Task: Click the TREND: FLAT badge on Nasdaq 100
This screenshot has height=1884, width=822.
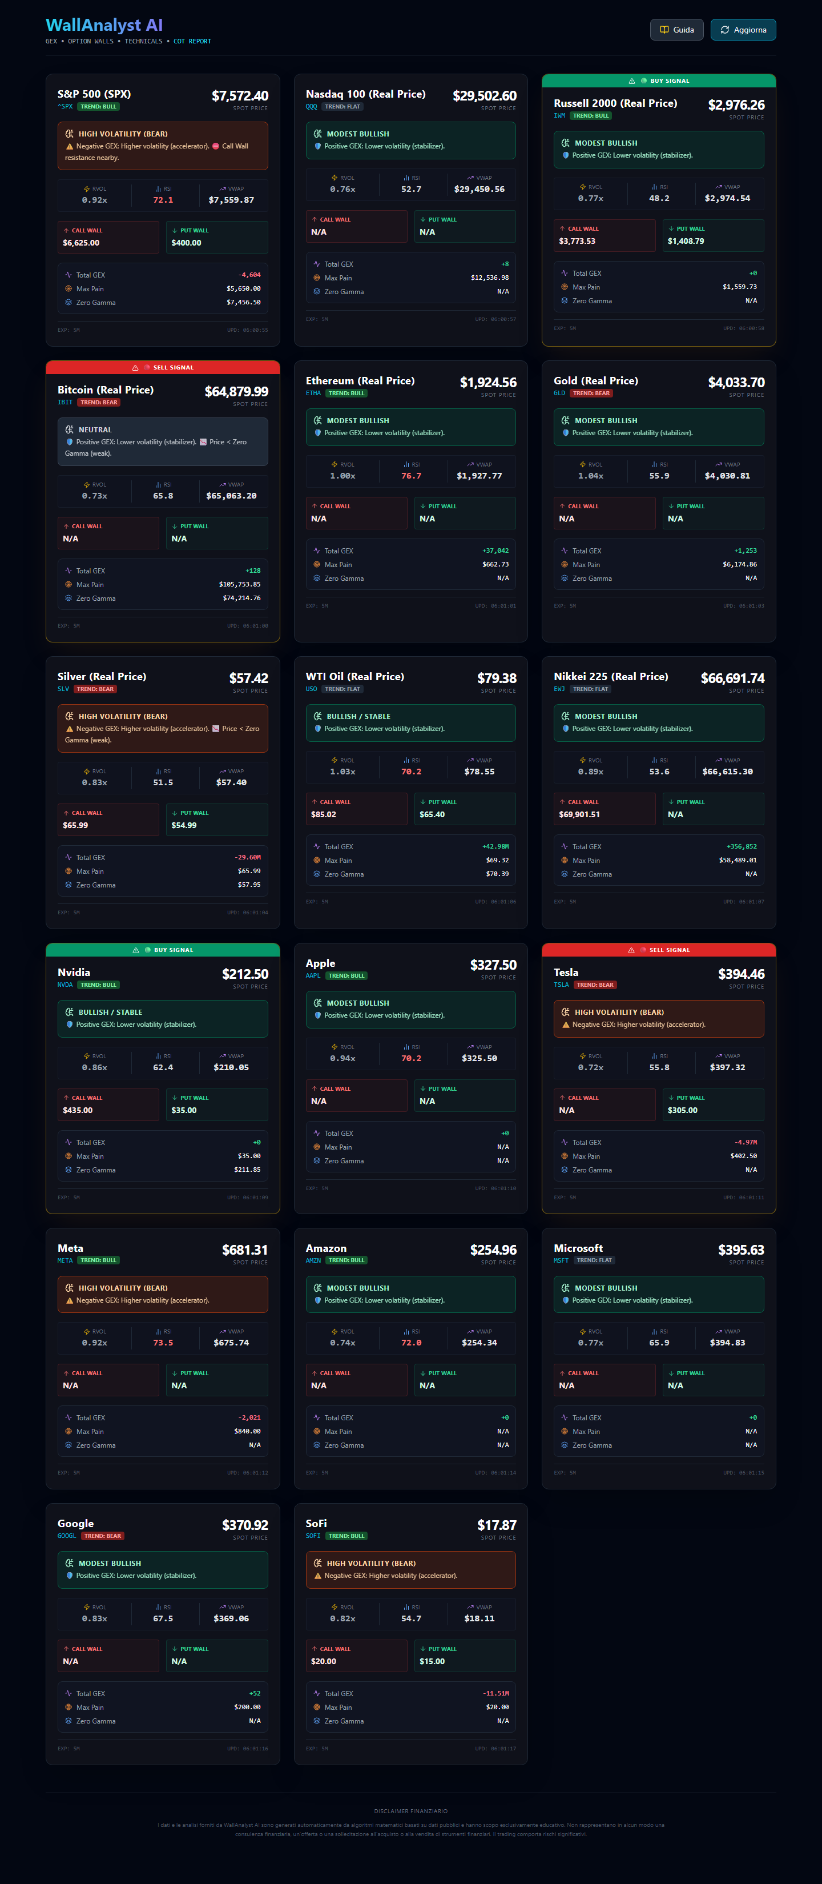Action: [x=342, y=107]
